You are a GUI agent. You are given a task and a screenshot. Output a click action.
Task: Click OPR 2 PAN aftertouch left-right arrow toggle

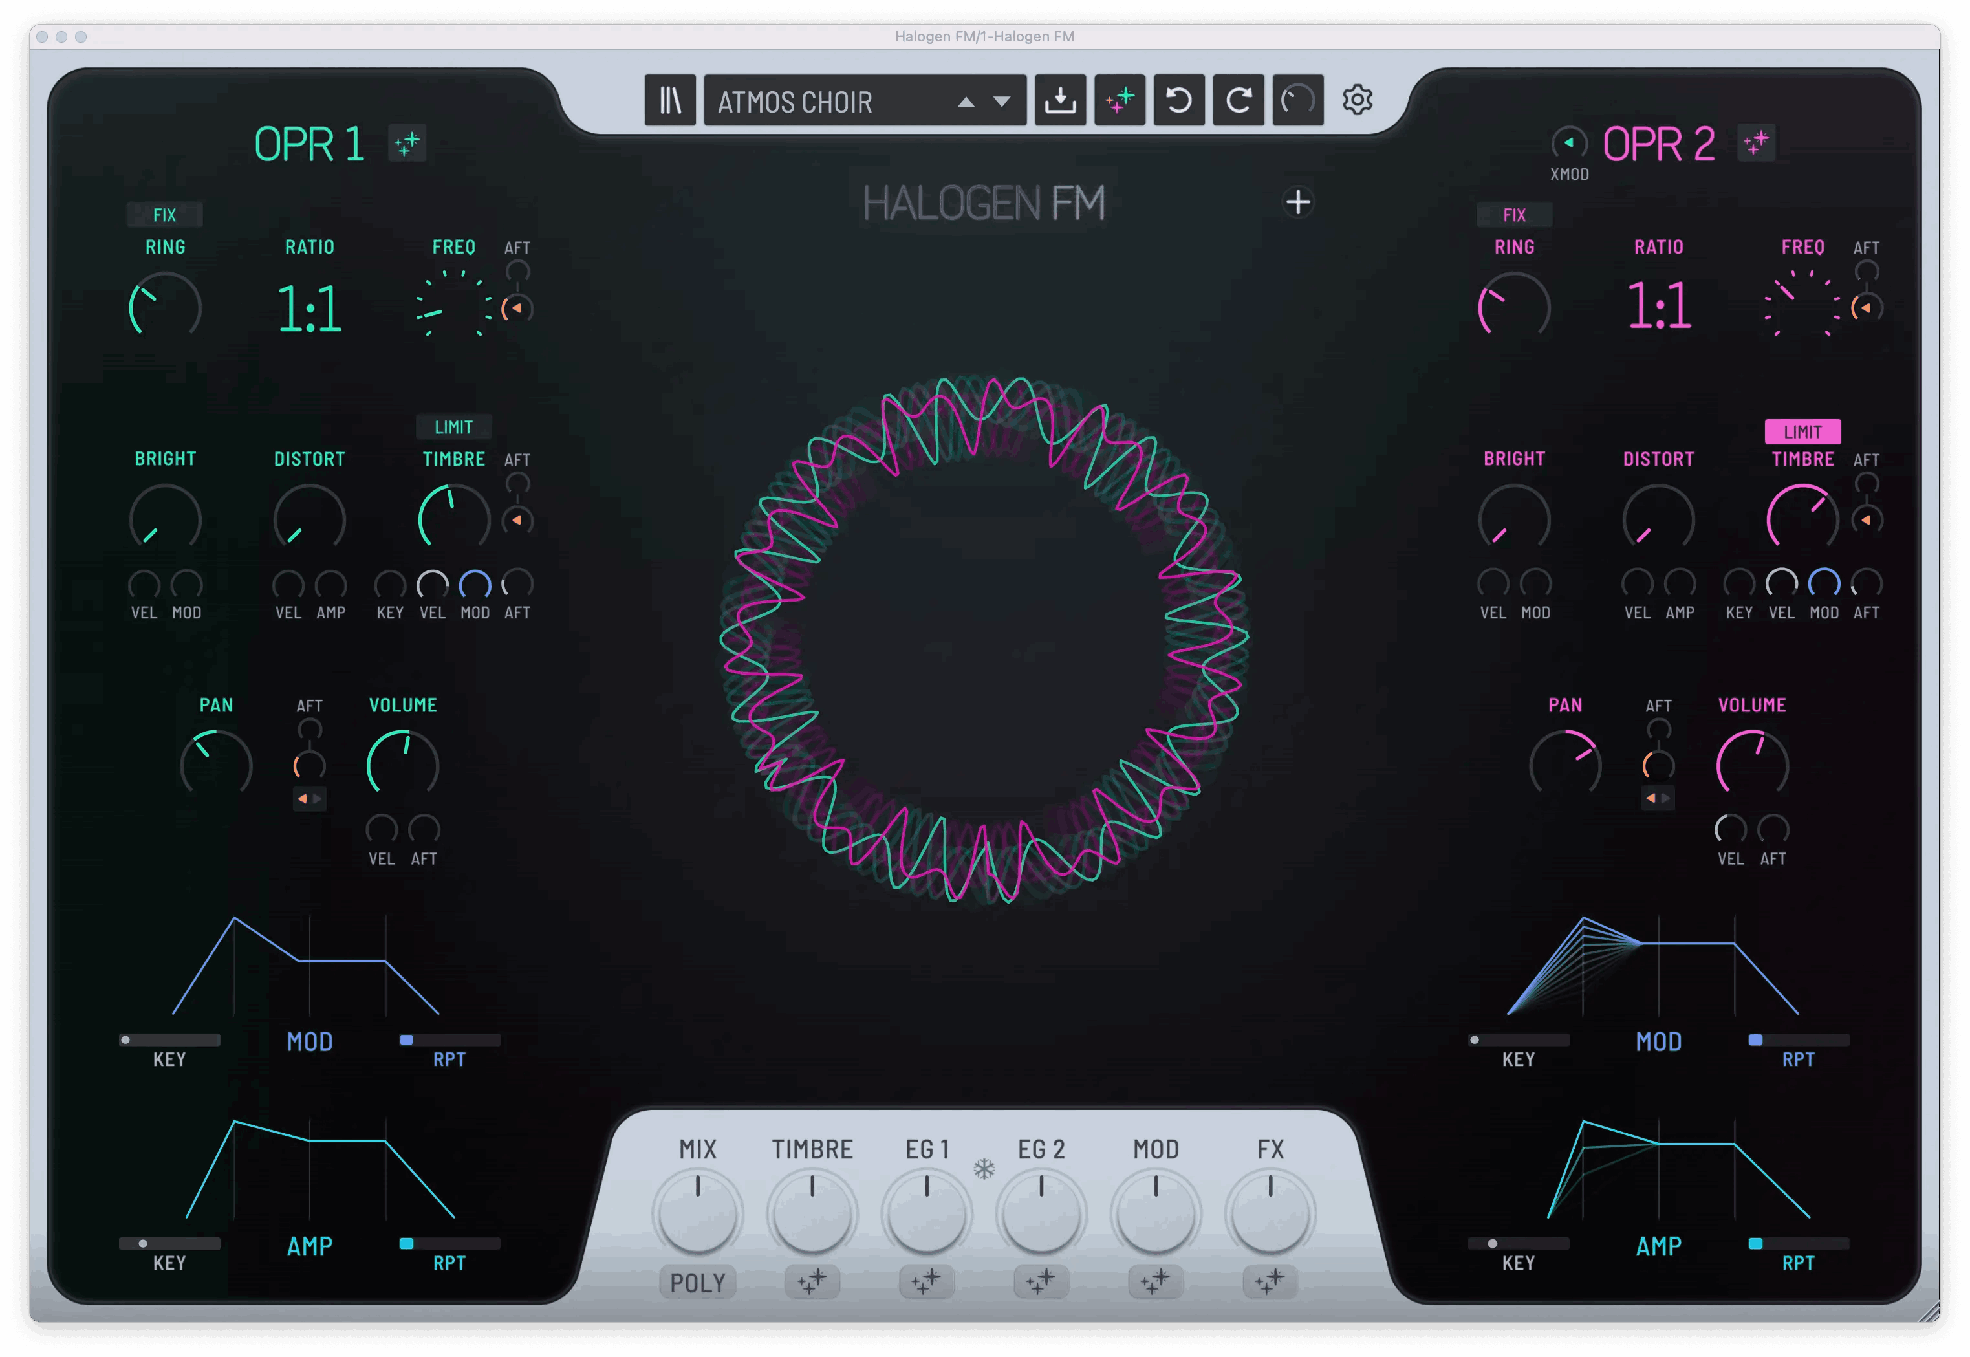(x=1658, y=798)
